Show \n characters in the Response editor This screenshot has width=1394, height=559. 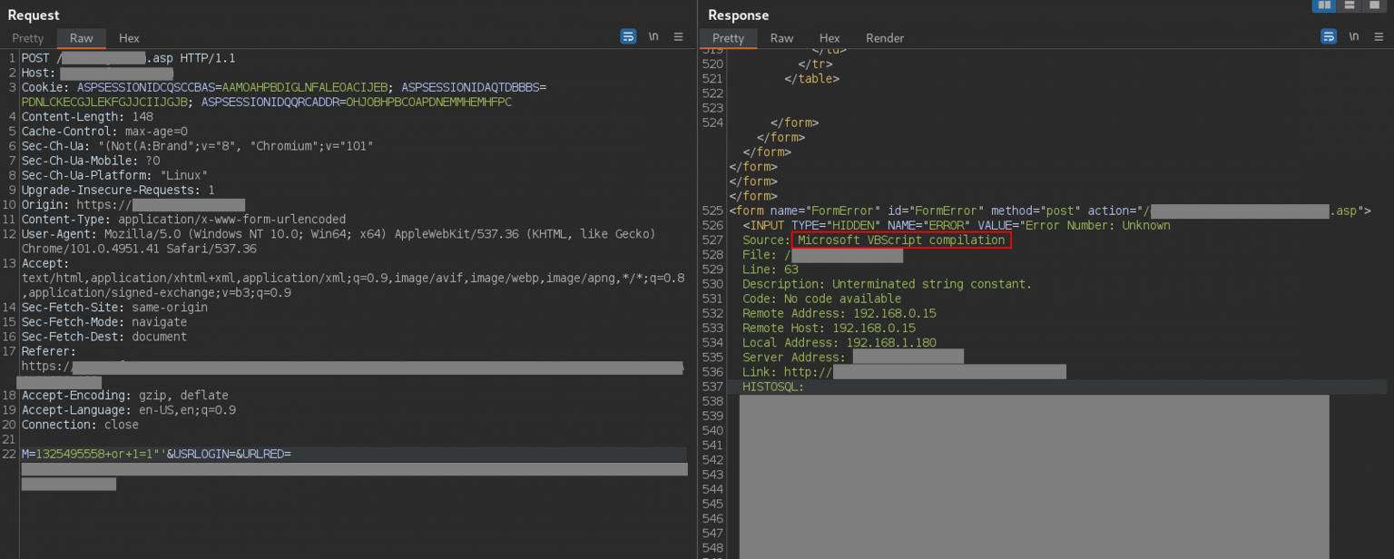coord(1354,37)
